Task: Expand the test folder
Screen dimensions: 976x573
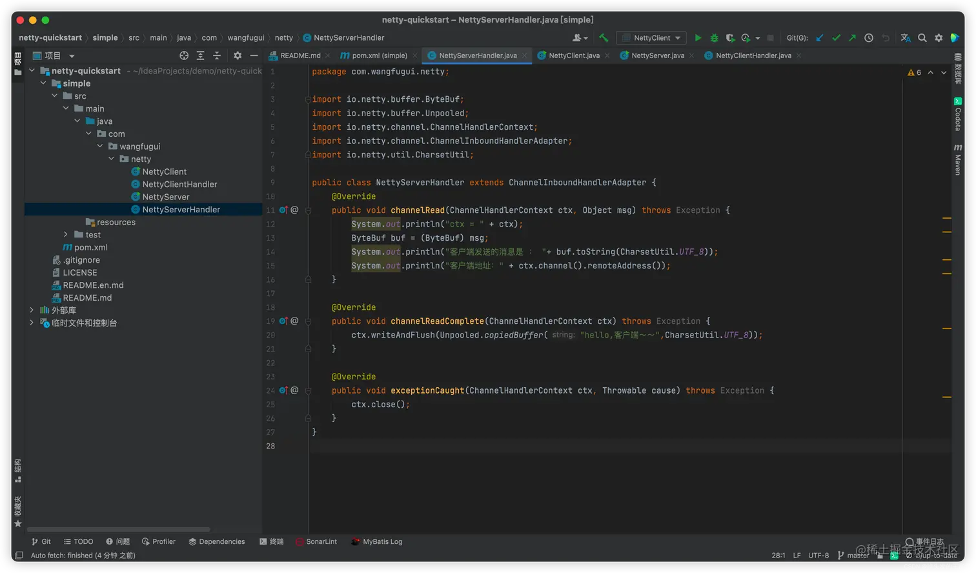Action: (66, 235)
